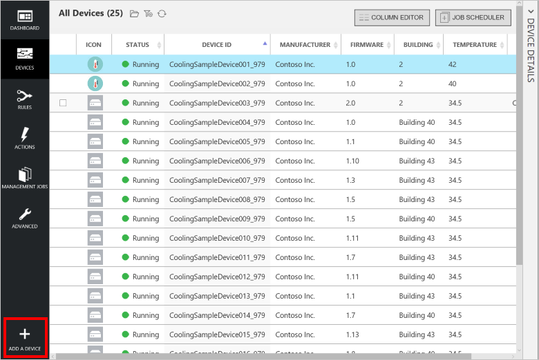Click device icon of CoolingSampleDevice005_979
The width and height of the screenshot is (539, 360).
[x=95, y=141]
